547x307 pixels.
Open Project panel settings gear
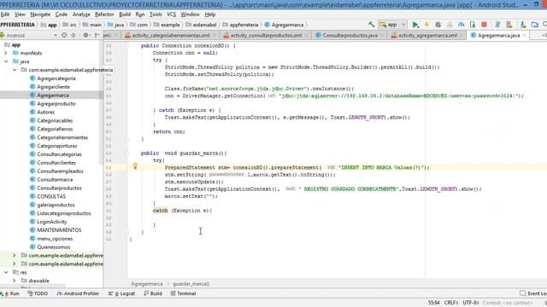click(85, 35)
